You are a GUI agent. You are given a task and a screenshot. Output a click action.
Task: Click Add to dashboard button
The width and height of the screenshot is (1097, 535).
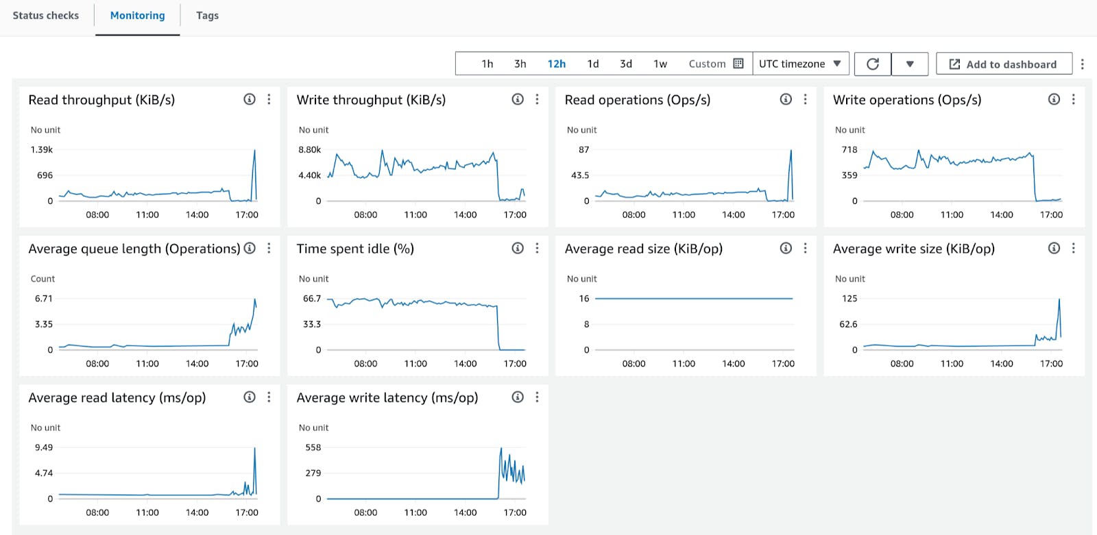[x=1004, y=64]
